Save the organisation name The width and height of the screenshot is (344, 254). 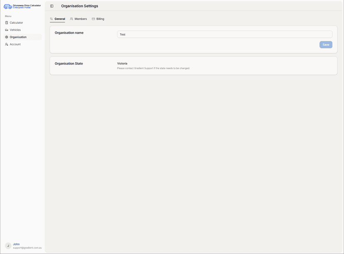[326, 45]
